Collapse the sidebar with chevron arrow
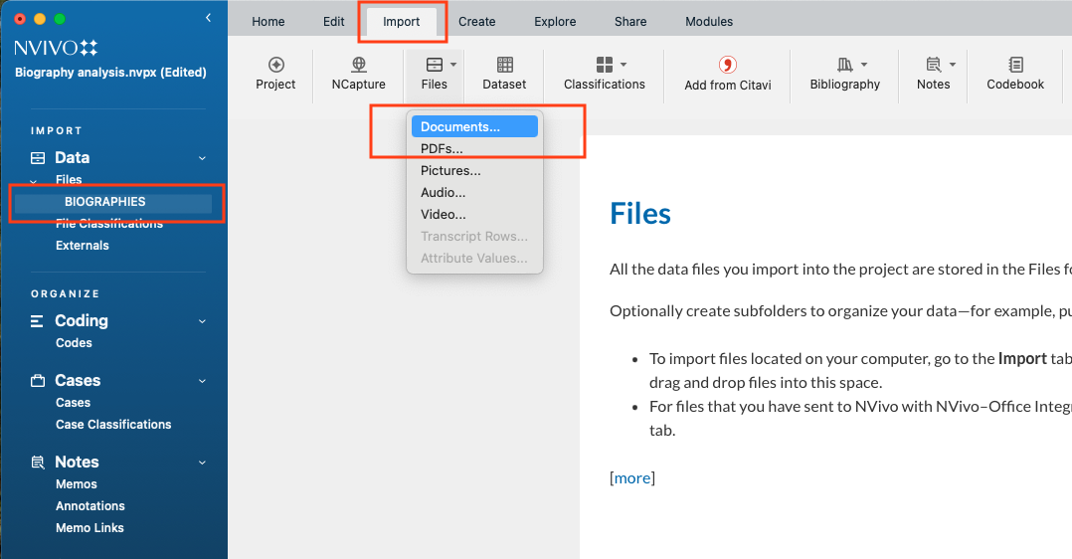Viewport: 1072px width, 559px height. point(208,18)
